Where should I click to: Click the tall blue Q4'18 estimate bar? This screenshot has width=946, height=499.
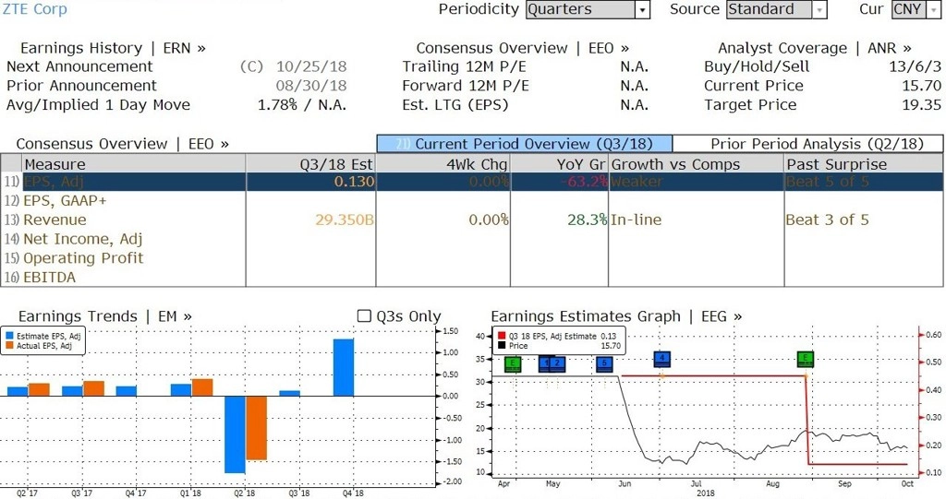344,368
